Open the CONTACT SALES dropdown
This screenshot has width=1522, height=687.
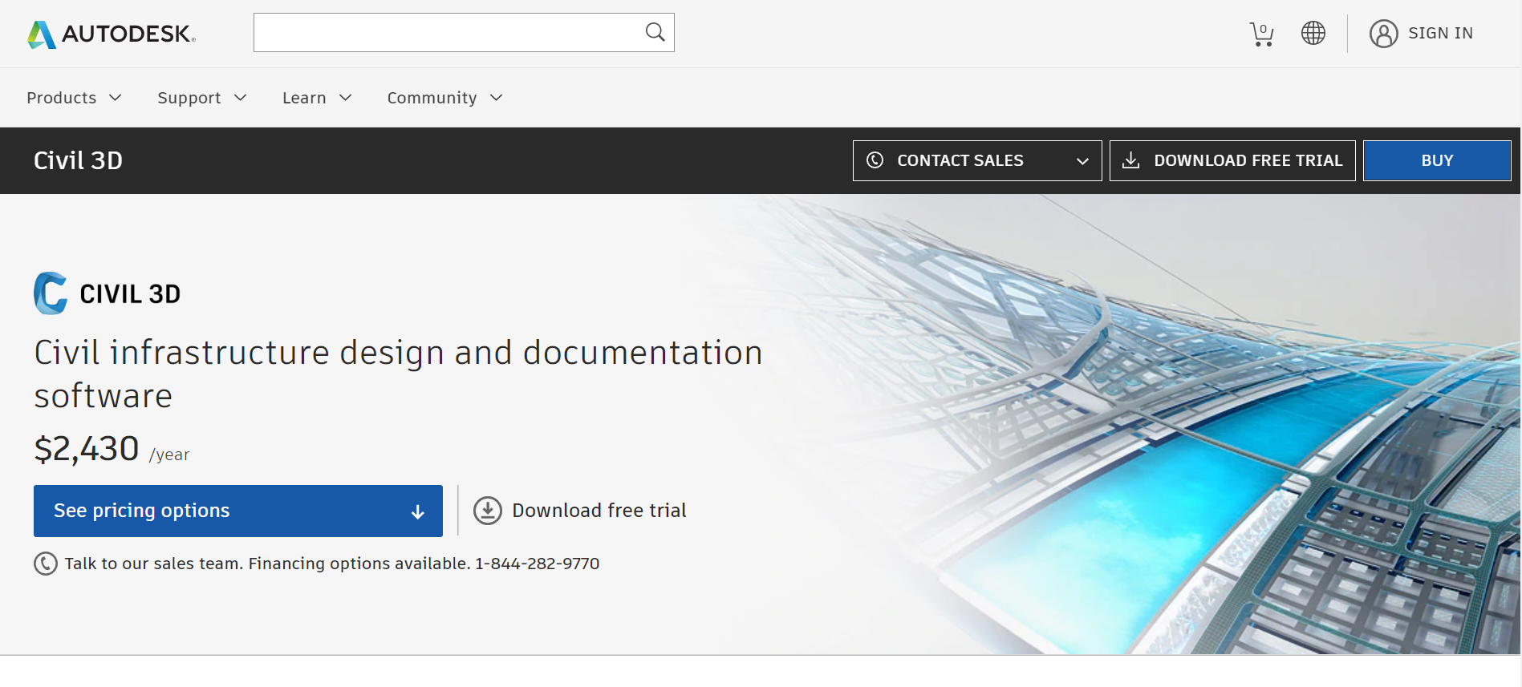pos(977,160)
